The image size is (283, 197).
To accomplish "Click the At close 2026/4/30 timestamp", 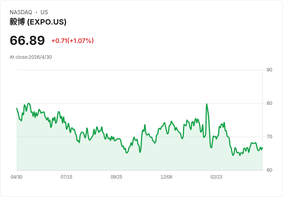I will tap(31, 57).
